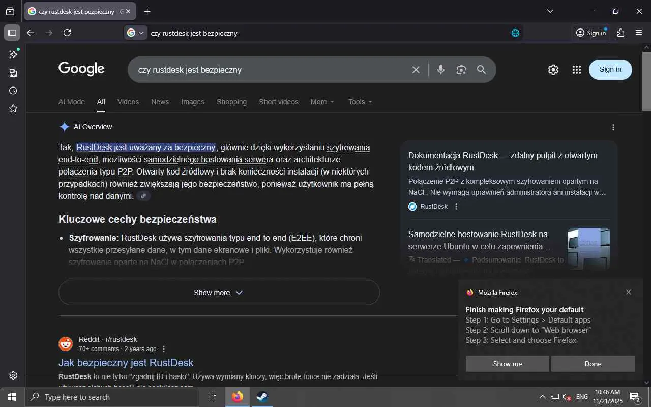Click the page vertical scrollbar
This screenshot has width=651, height=407.
tap(647, 81)
